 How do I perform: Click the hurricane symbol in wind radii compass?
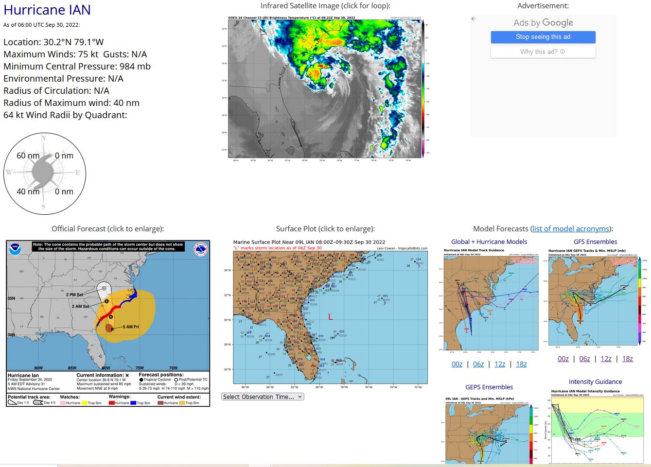(x=44, y=173)
